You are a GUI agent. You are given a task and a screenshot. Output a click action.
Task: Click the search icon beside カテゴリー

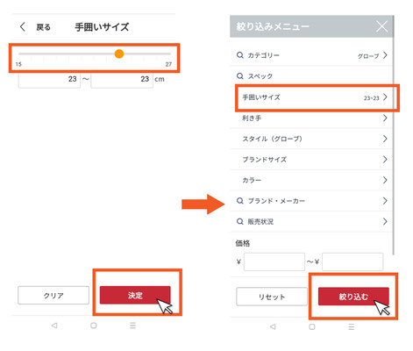coord(240,55)
